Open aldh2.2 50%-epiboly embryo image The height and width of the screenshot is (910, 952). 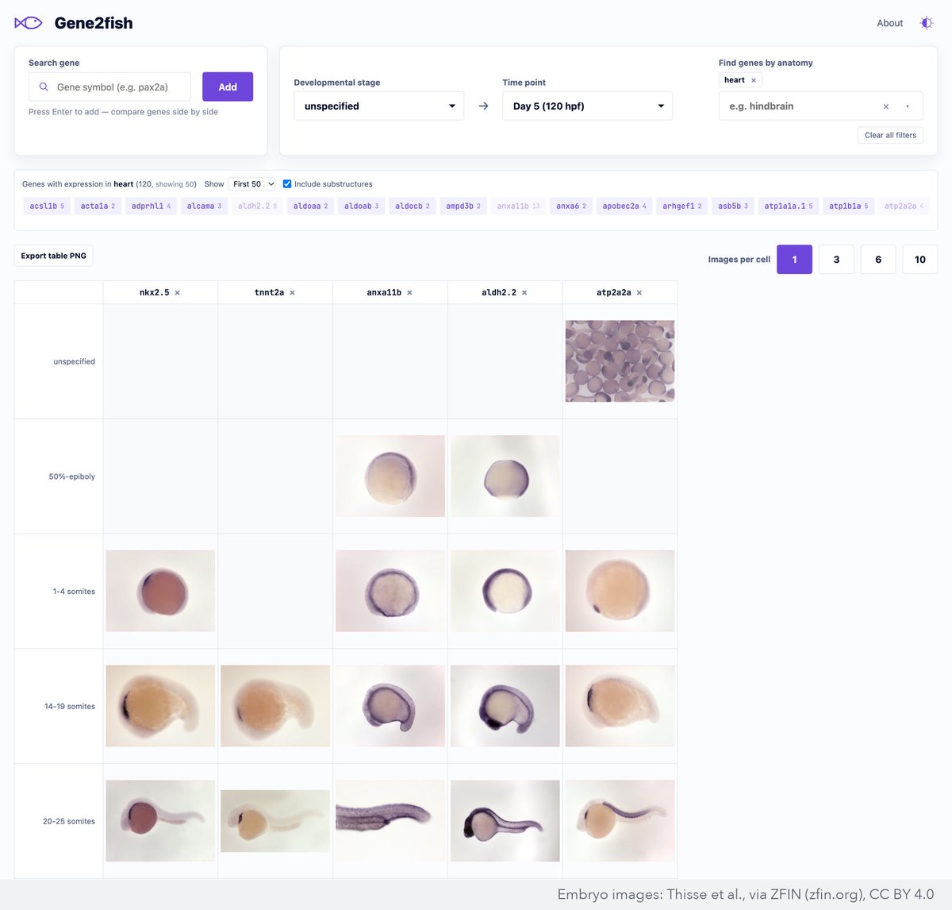tap(505, 476)
